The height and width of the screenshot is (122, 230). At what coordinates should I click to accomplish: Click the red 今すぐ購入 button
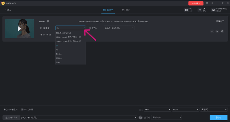tap(196, 3)
